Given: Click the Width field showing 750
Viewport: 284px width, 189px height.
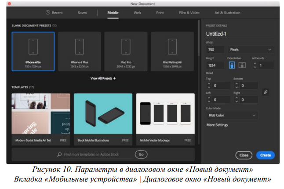Looking at the screenshot, I should [215, 50].
